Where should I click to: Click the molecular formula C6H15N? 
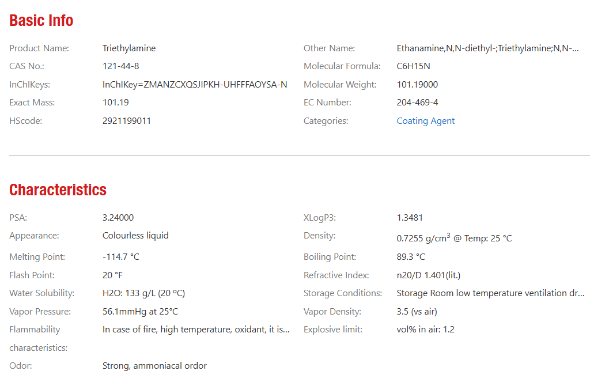414,66
